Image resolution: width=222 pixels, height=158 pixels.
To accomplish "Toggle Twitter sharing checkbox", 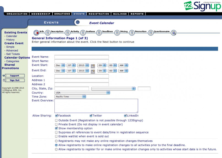I will click(91, 116).
